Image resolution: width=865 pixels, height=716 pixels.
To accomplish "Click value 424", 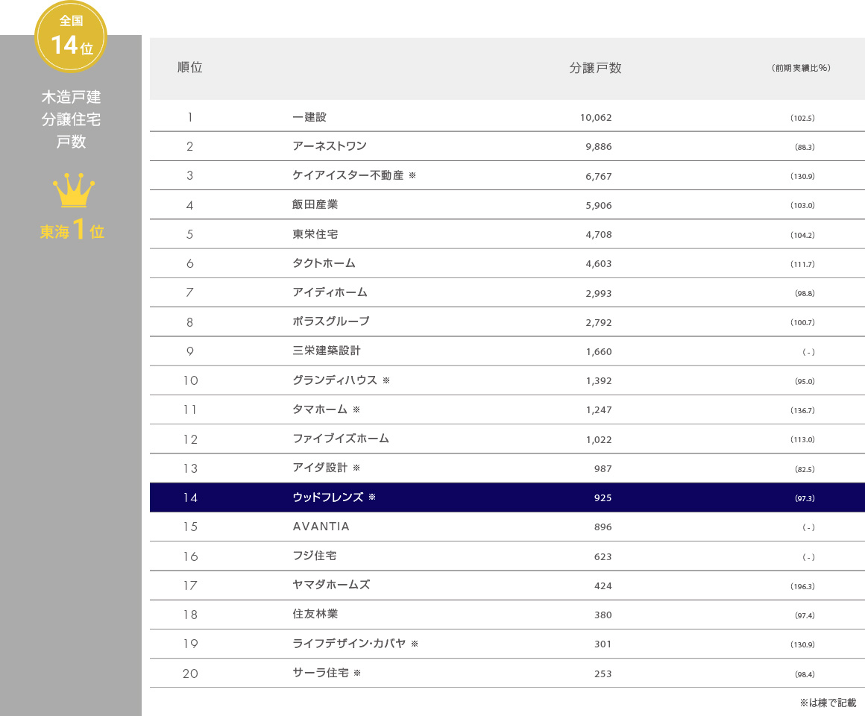I will coord(603,586).
